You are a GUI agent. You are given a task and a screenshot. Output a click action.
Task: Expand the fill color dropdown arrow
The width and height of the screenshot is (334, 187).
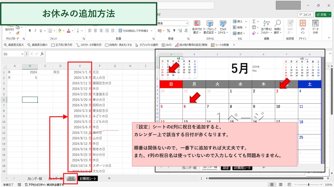click(x=64, y=31)
